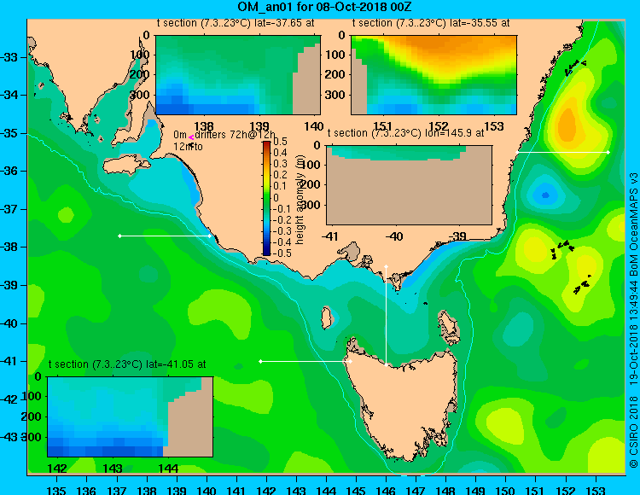Click the -42 label on the left latitude axis
Screen dimensions: 640x495
click(x=9, y=399)
